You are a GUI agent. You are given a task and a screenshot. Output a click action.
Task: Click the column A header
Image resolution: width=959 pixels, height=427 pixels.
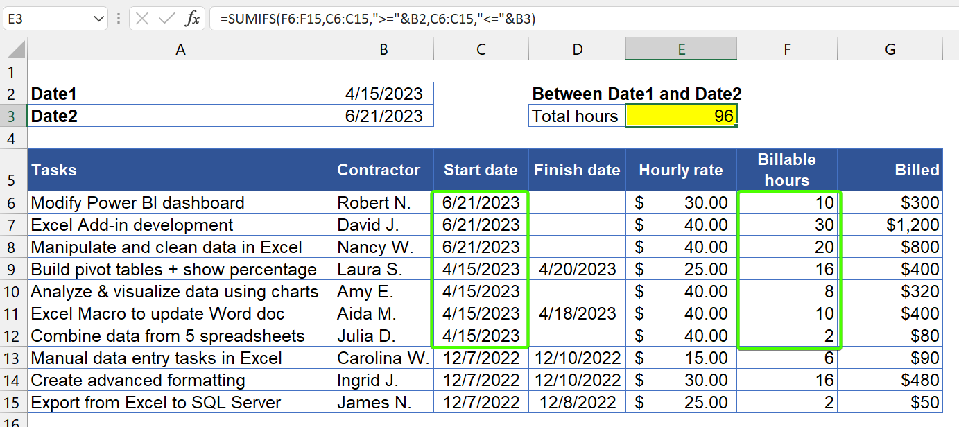[x=180, y=49]
